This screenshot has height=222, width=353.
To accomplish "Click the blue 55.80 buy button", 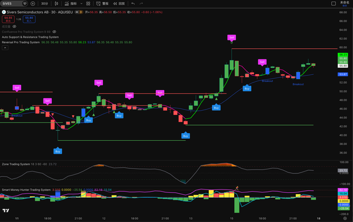I will pyautogui.click(x=29, y=19).
